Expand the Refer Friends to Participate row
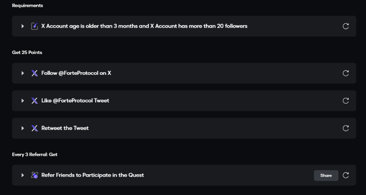 [23, 175]
